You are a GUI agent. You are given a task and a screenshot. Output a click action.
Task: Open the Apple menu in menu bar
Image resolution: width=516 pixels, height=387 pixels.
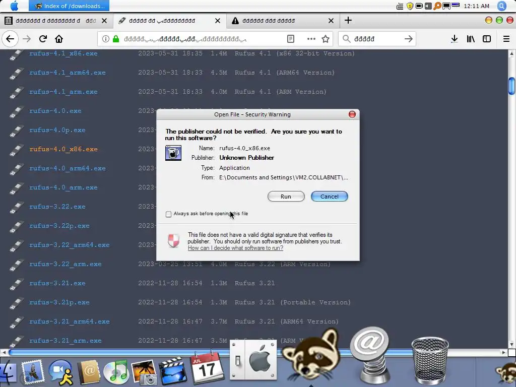[x=15, y=6]
